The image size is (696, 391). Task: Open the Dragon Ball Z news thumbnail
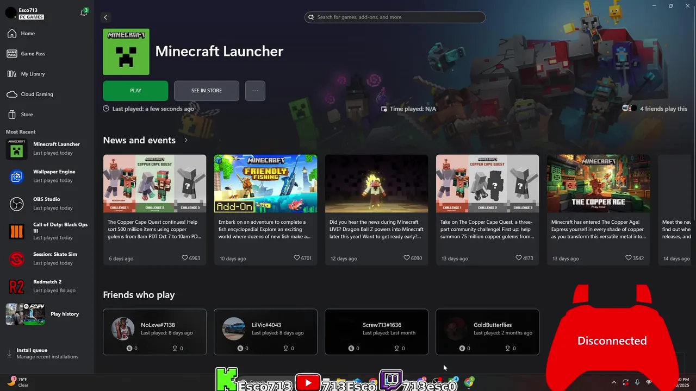tap(376, 184)
